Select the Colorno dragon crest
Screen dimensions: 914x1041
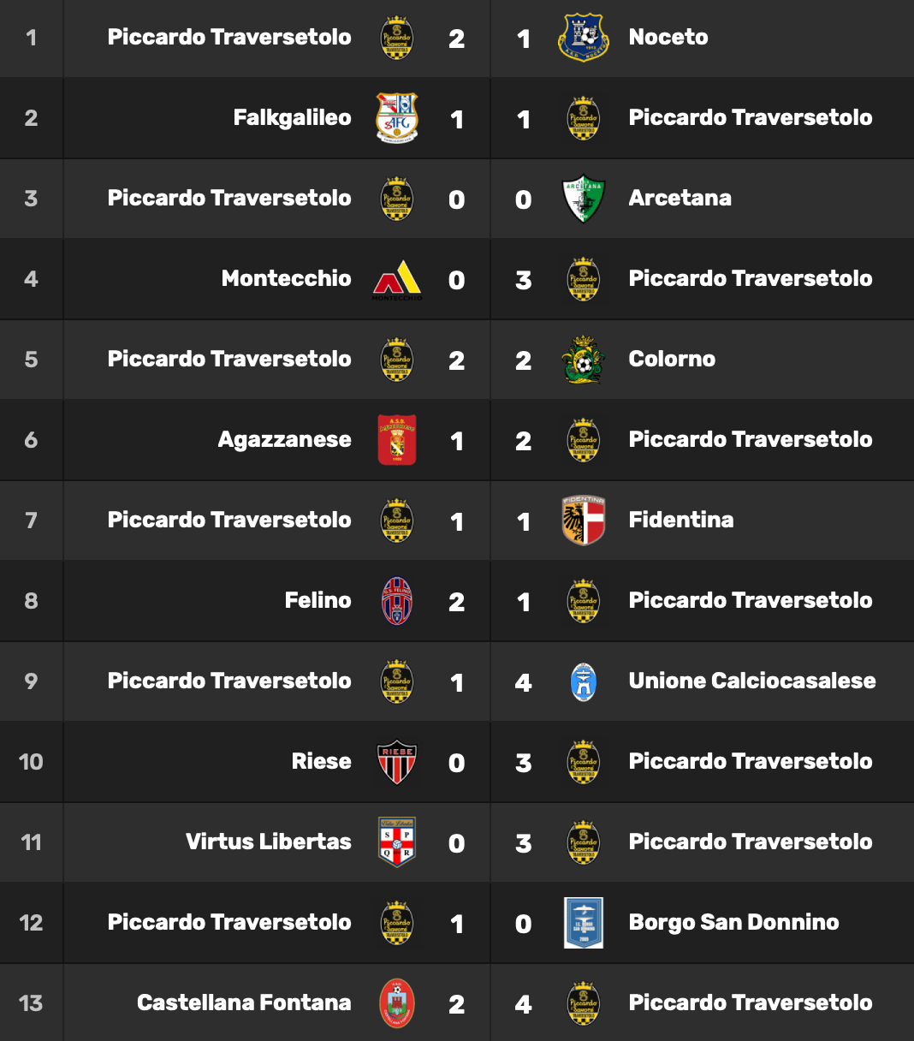point(584,360)
